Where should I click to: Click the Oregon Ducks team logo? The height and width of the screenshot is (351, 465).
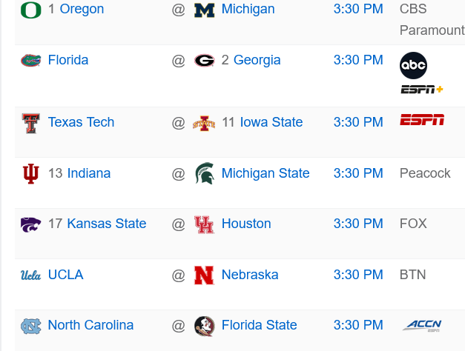(x=31, y=10)
